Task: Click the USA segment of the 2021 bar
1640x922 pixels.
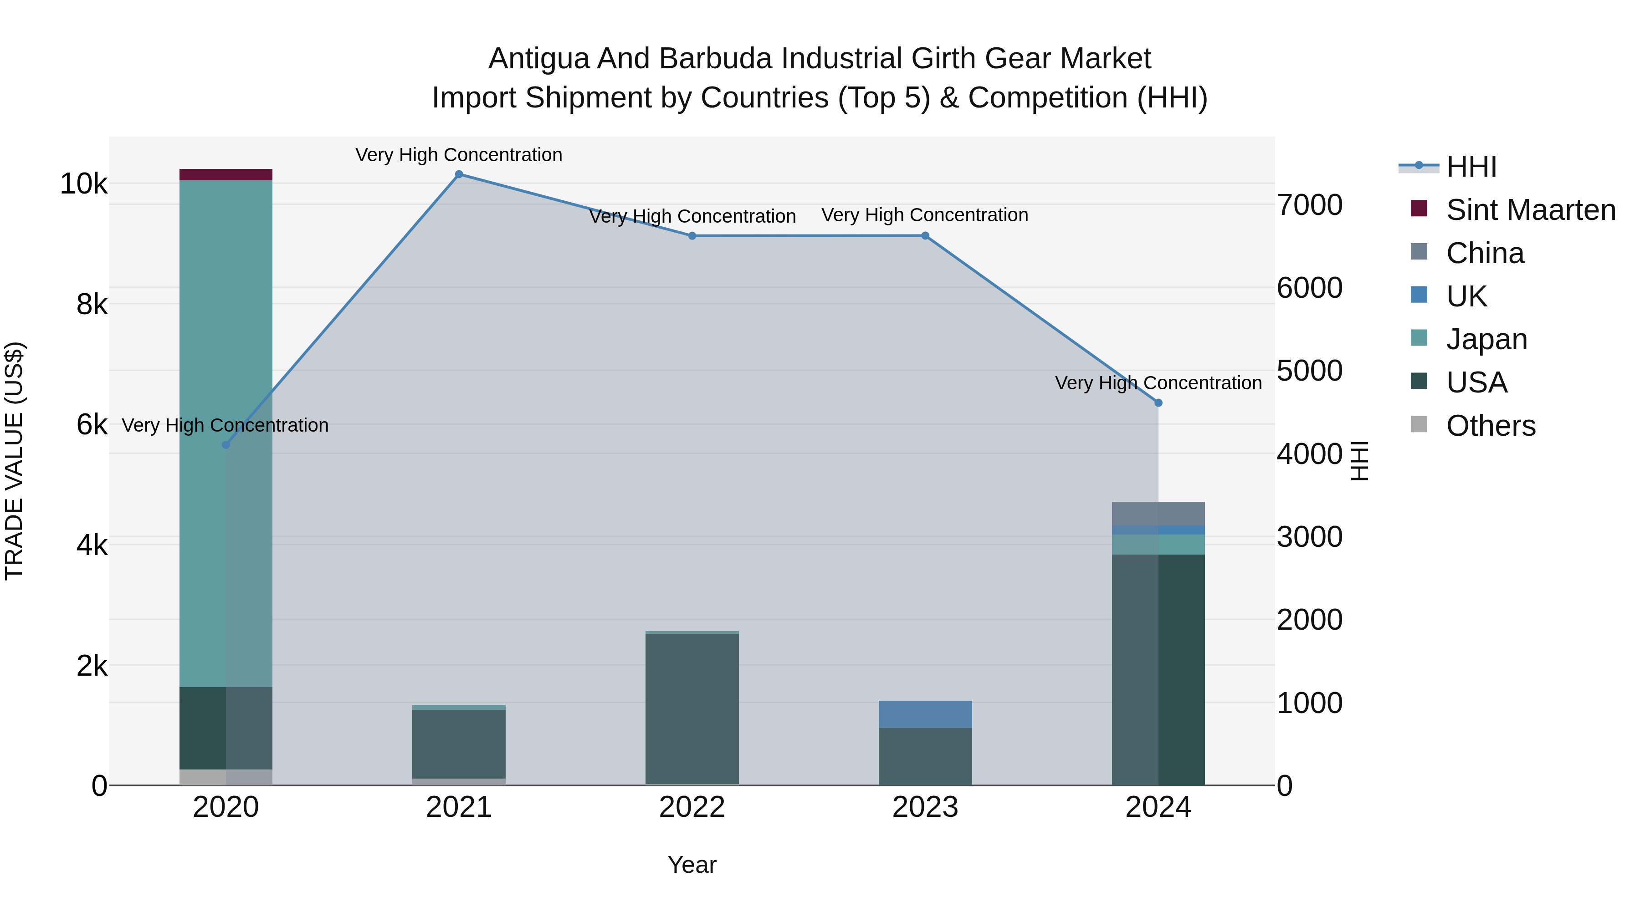Action: [459, 744]
